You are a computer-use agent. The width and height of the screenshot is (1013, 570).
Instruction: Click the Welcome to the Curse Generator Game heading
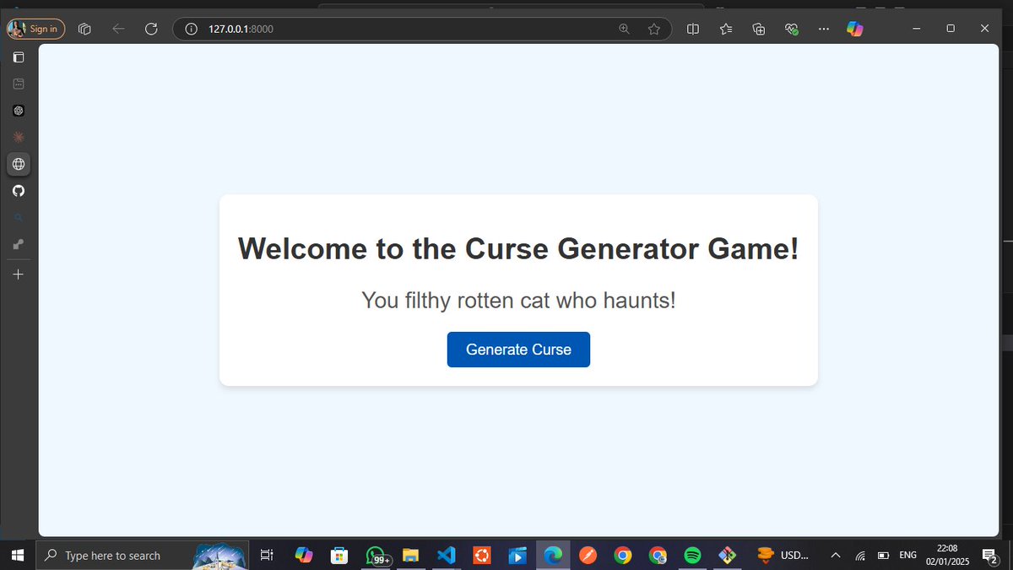tap(518, 249)
